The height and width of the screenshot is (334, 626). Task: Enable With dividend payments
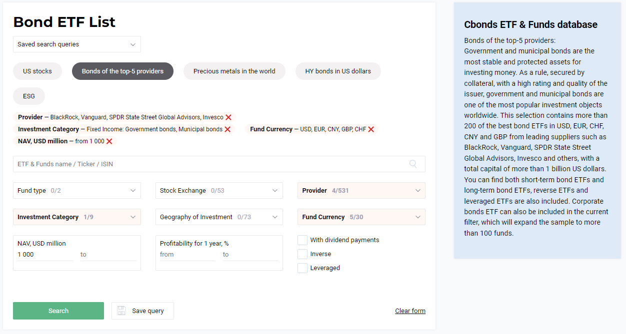(302, 240)
